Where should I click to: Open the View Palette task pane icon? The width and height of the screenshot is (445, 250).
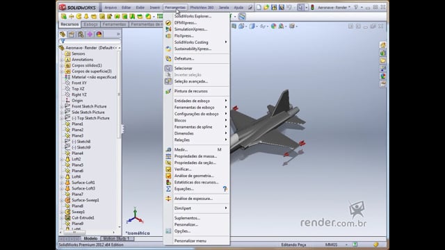pyautogui.click(x=383, y=68)
